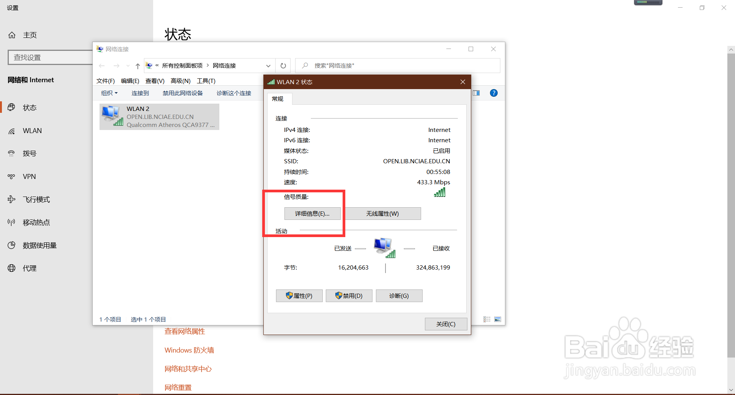Open the 移动热点 hotspot icon
Screen dimensions: 735x395
point(11,222)
